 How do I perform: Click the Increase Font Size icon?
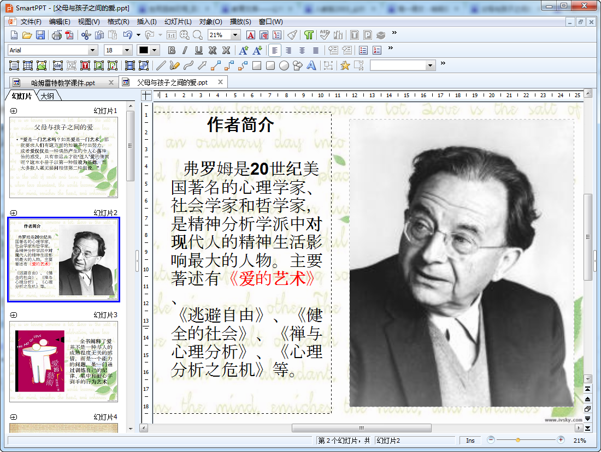(x=244, y=50)
